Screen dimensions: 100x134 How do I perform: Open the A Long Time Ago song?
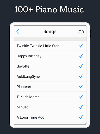click(x=30, y=118)
